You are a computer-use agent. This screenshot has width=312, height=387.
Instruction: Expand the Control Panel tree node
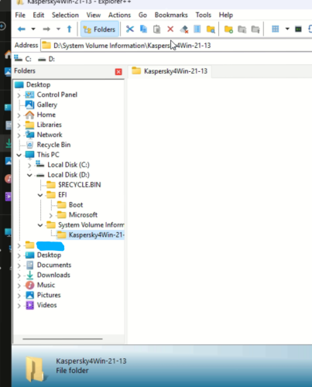19,95
